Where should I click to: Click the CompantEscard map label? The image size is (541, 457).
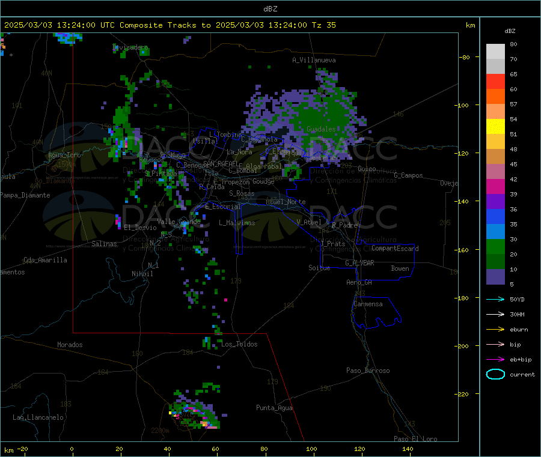(395, 249)
